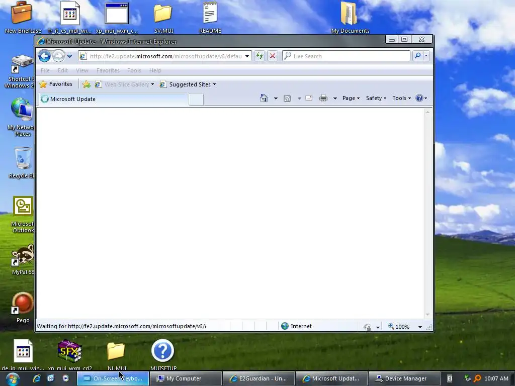
Task: Select the Microsoft Update tab
Action: [113, 99]
